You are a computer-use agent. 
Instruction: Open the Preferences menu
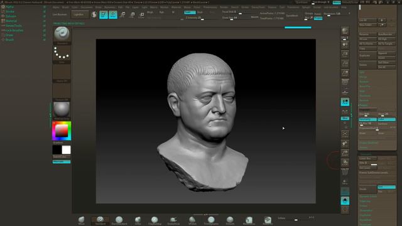pyautogui.click(x=210, y=7)
